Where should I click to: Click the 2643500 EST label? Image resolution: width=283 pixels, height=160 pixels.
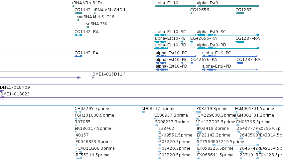(x=248, y=135)
